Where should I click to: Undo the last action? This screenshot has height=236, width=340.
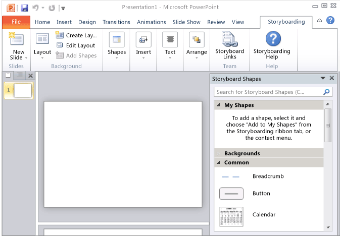35,8
